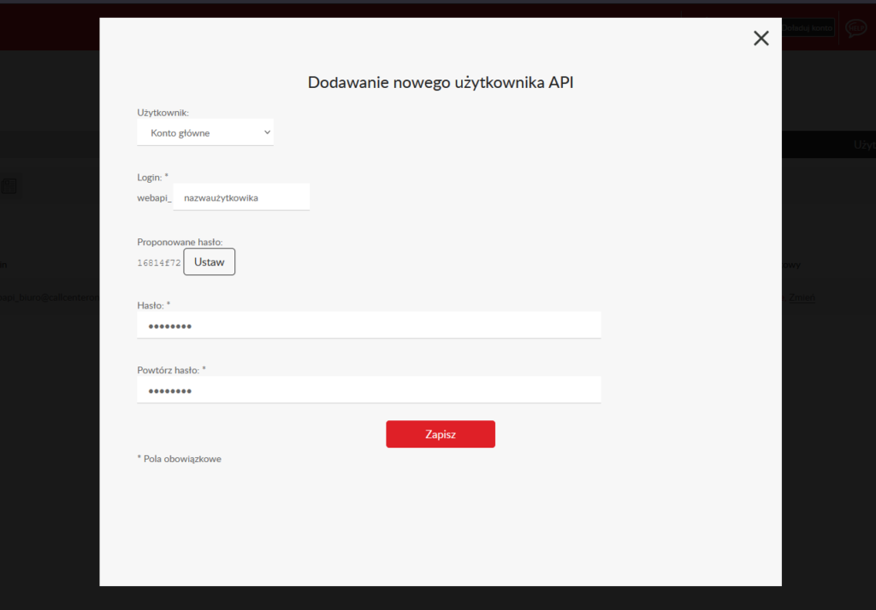Click into the Hasło password field

[x=369, y=326]
